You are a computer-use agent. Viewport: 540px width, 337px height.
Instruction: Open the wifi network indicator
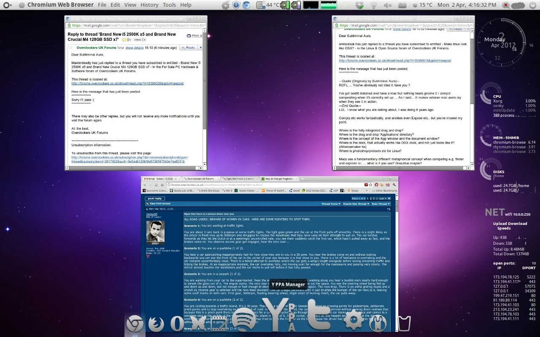coord(374,5)
